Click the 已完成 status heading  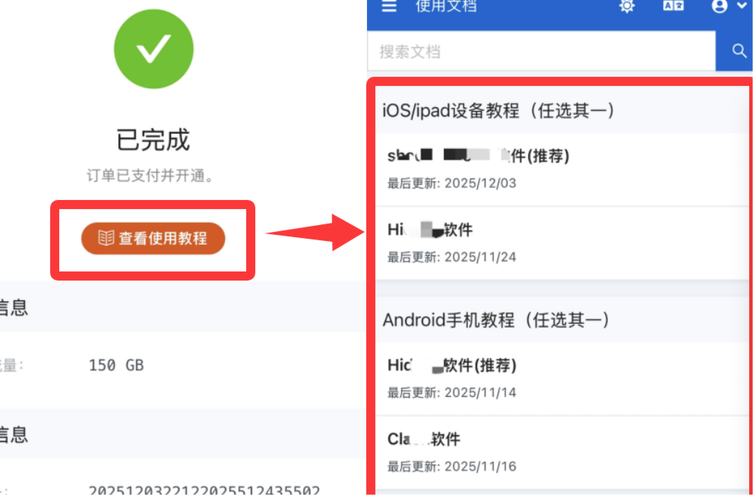coord(153,140)
